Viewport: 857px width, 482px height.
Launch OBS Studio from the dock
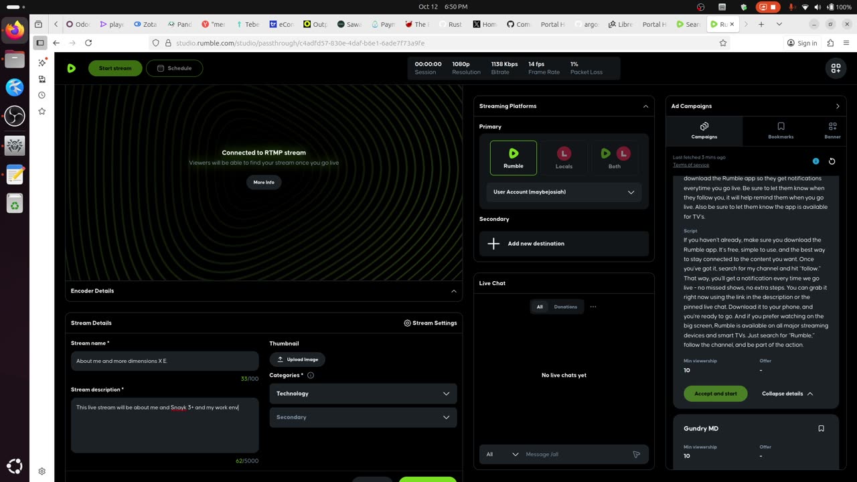tap(15, 116)
